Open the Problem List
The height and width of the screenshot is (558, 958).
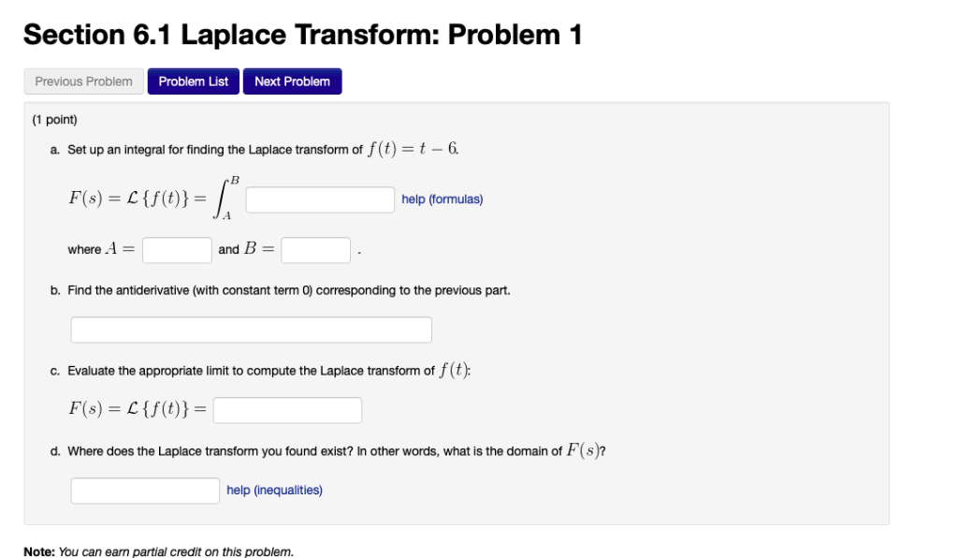pos(193,81)
